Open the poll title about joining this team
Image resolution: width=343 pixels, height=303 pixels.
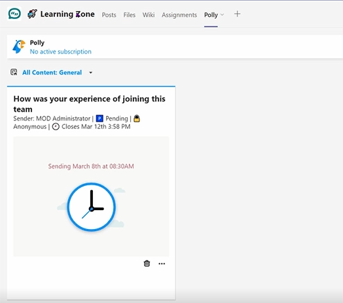point(89,104)
